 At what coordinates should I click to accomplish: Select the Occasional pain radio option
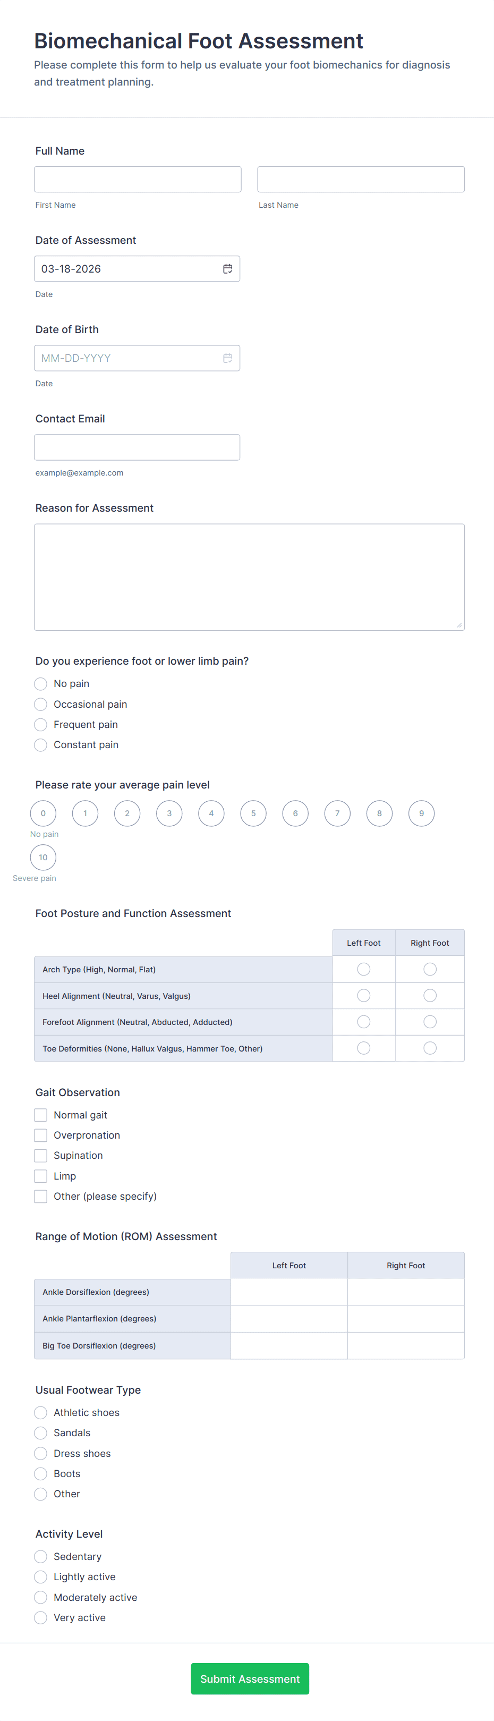click(x=41, y=704)
